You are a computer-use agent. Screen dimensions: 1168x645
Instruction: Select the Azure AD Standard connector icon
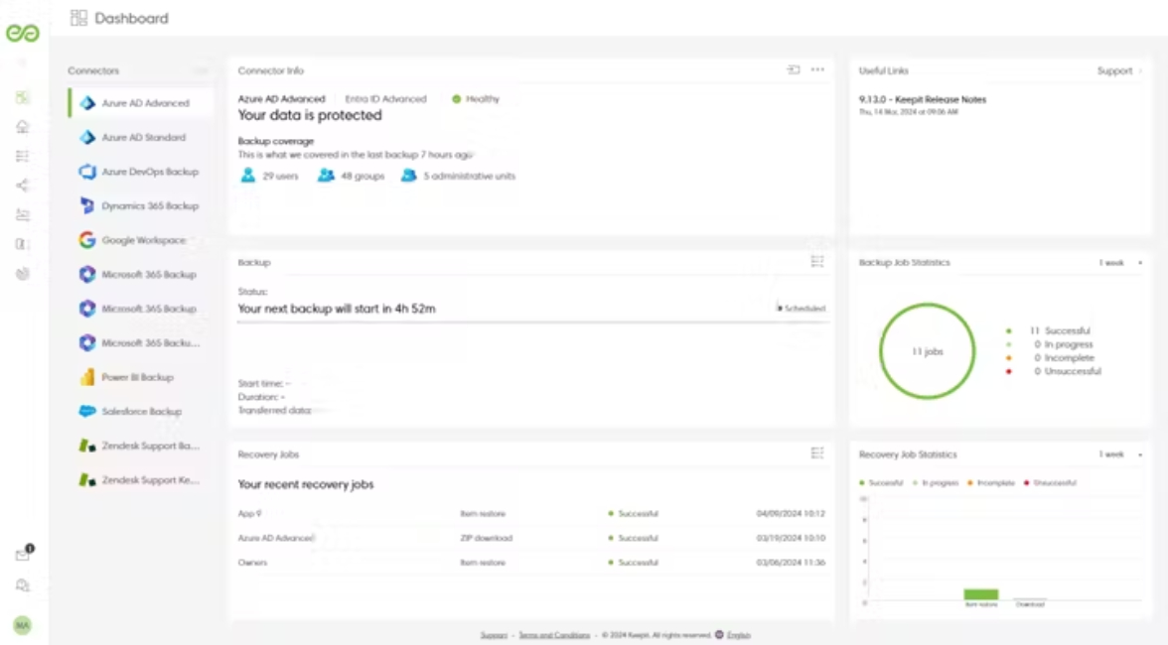(87, 137)
